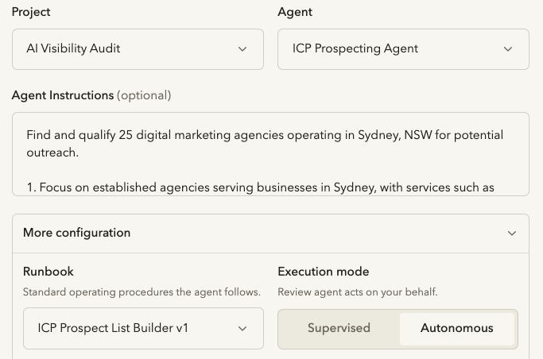Click inside the Agent Instructions text area

pyautogui.click(x=270, y=154)
